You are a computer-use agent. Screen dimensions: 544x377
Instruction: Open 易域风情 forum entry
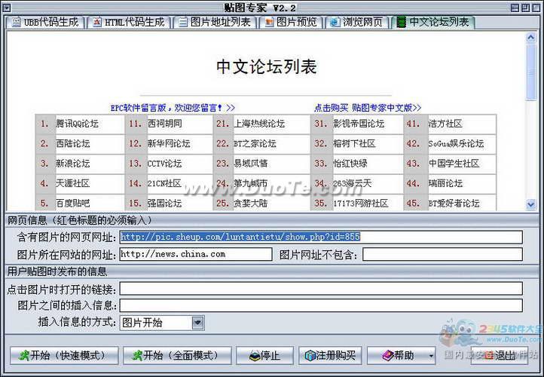[x=250, y=163]
